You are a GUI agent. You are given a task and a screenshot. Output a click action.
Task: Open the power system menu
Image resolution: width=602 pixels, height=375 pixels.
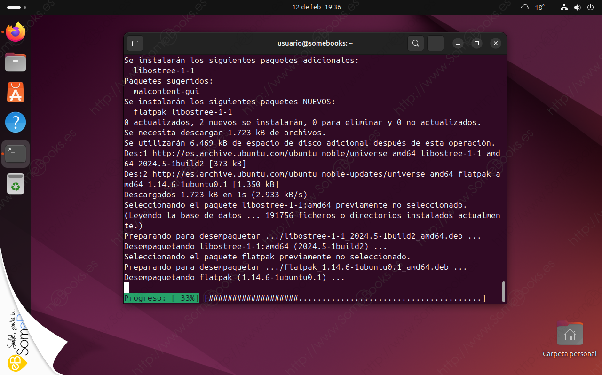(x=590, y=8)
